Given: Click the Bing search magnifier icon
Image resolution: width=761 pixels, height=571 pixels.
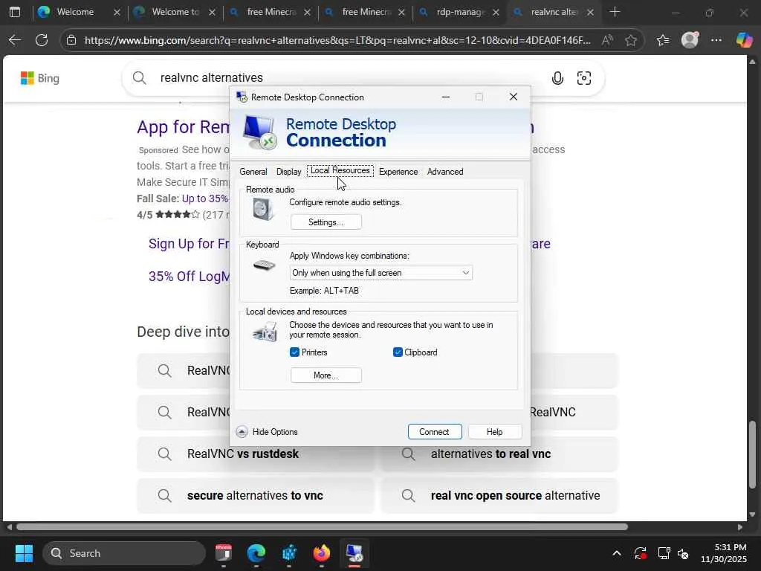Looking at the screenshot, I should (139, 77).
